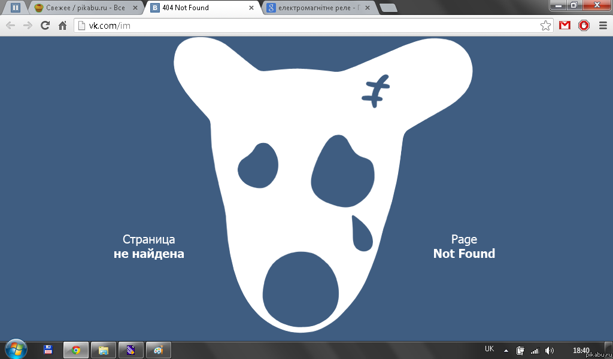Open the Gmail extension icon
The width and height of the screenshot is (613, 359).
click(565, 26)
